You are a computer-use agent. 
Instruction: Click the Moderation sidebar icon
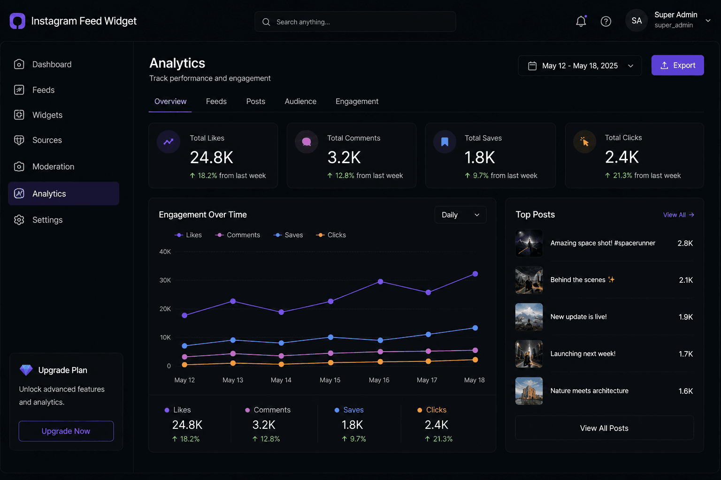click(19, 166)
